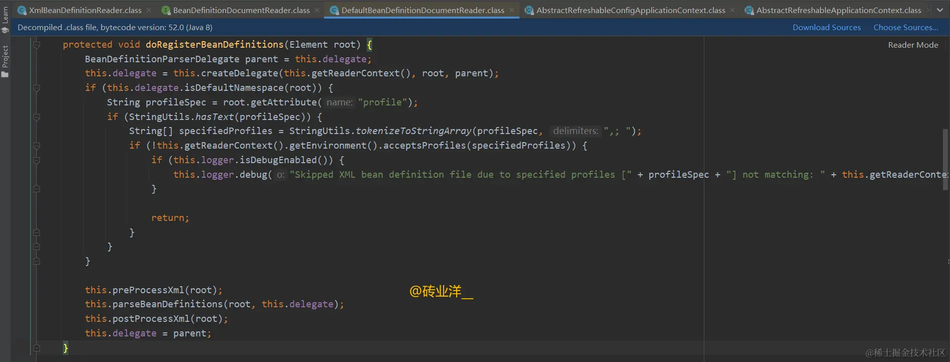950x362 pixels.
Task: Click fold end marker after logger.debug line
Action: [37, 189]
